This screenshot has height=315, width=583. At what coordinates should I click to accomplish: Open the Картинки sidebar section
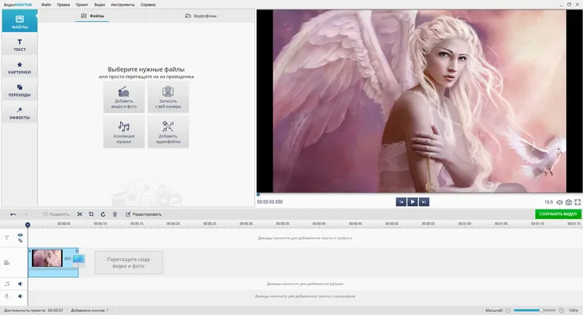pos(20,67)
